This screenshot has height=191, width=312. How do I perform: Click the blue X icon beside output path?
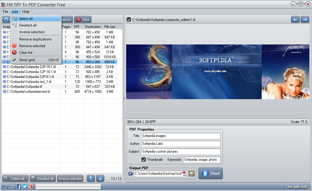point(131,174)
